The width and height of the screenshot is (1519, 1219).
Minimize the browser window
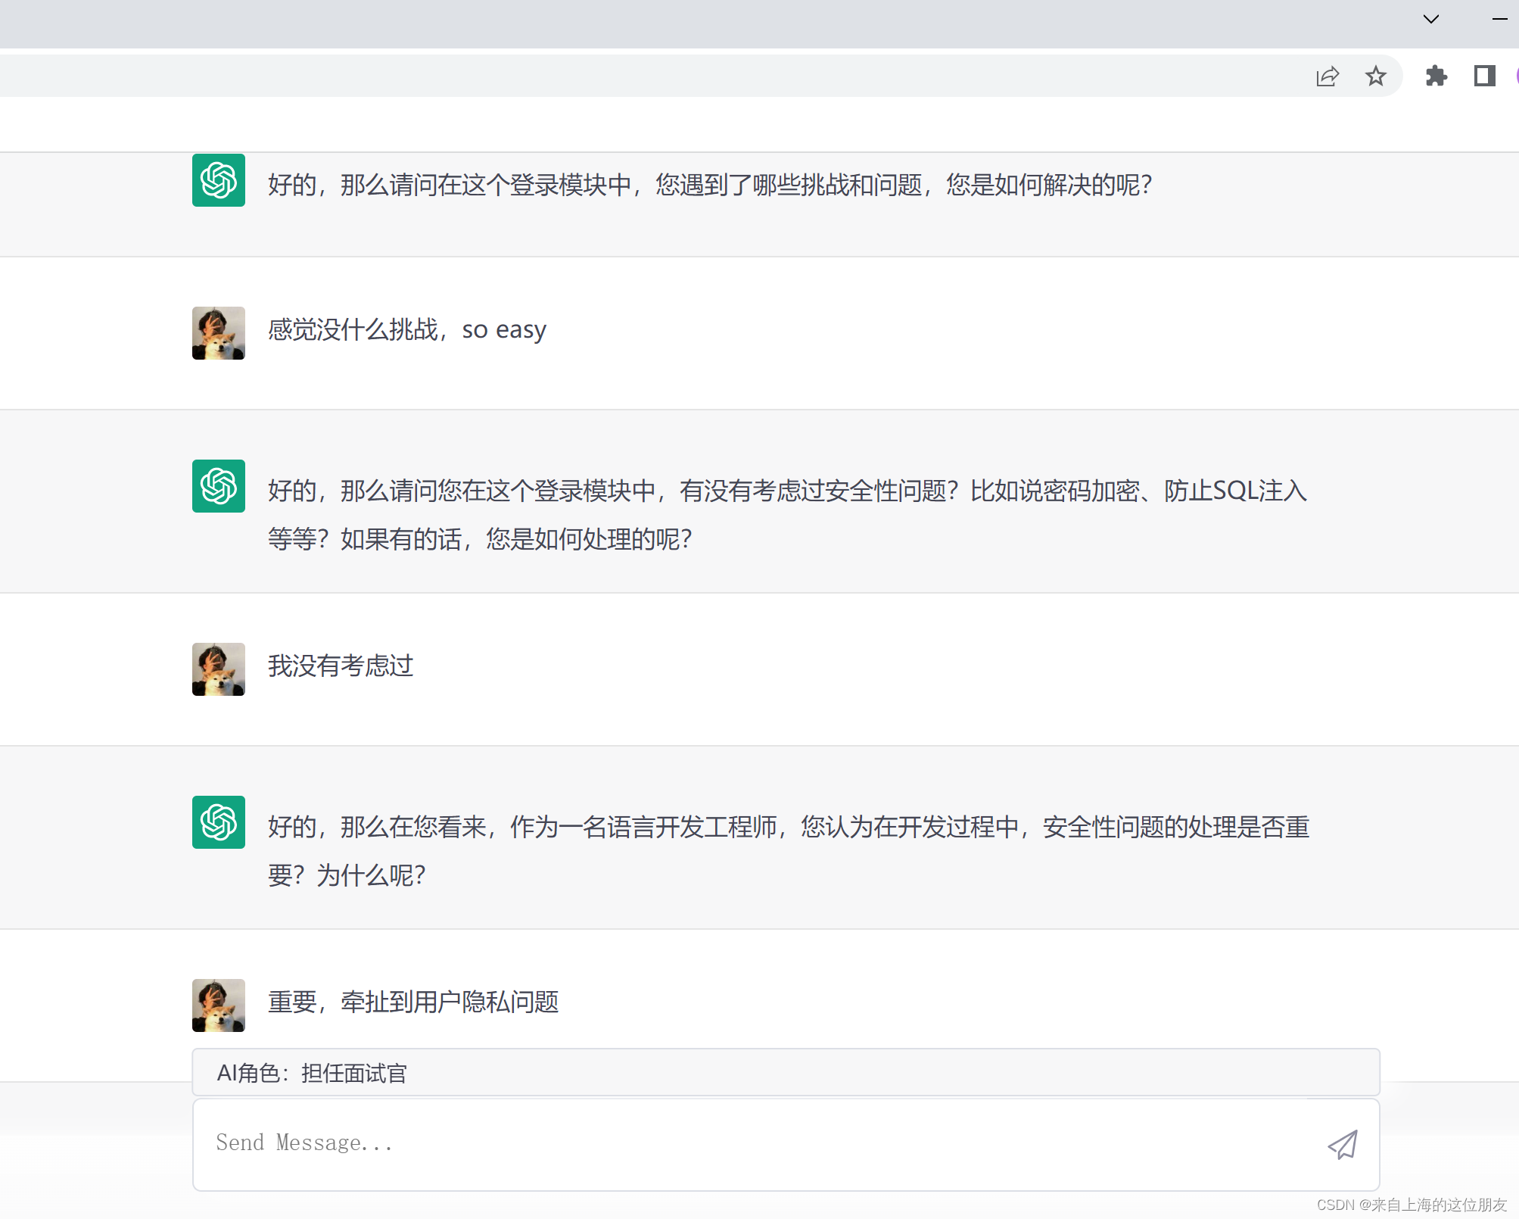(1499, 20)
